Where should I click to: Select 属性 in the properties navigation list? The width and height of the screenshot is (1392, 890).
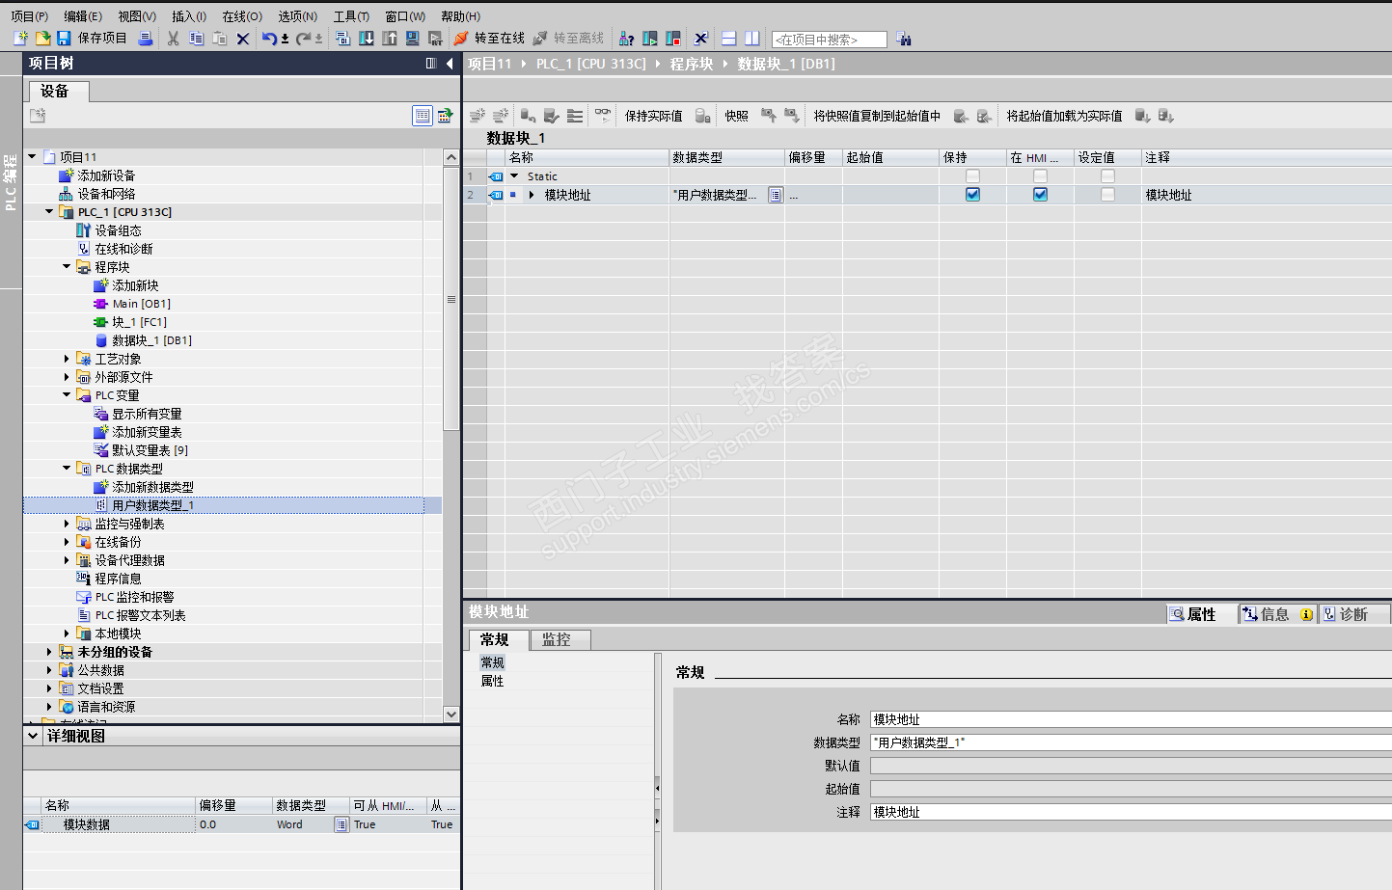coord(492,681)
